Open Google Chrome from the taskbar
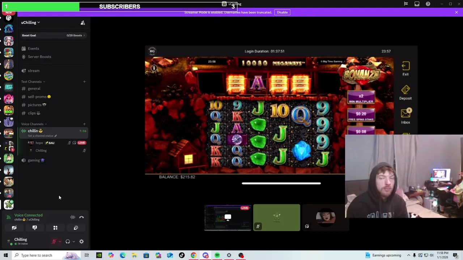 (194, 255)
